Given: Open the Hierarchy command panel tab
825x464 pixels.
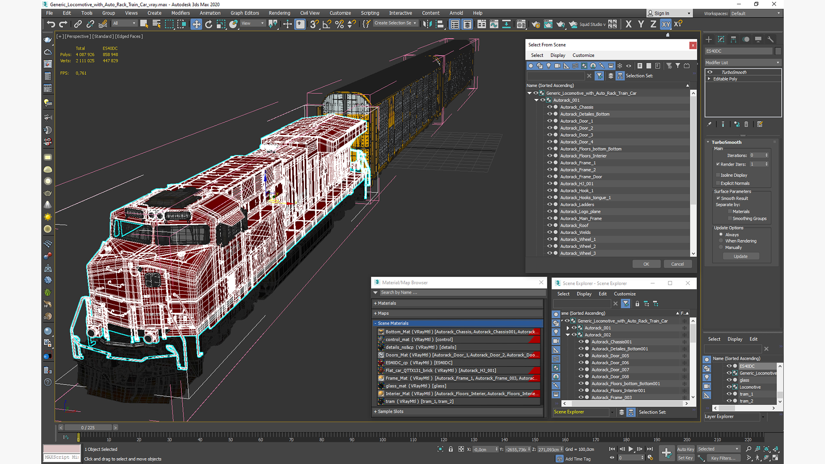Looking at the screenshot, I should pos(733,39).
